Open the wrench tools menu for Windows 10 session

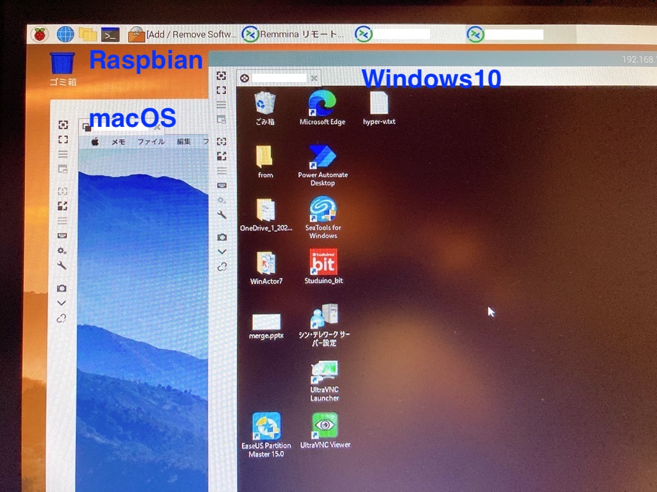[221, 215]
